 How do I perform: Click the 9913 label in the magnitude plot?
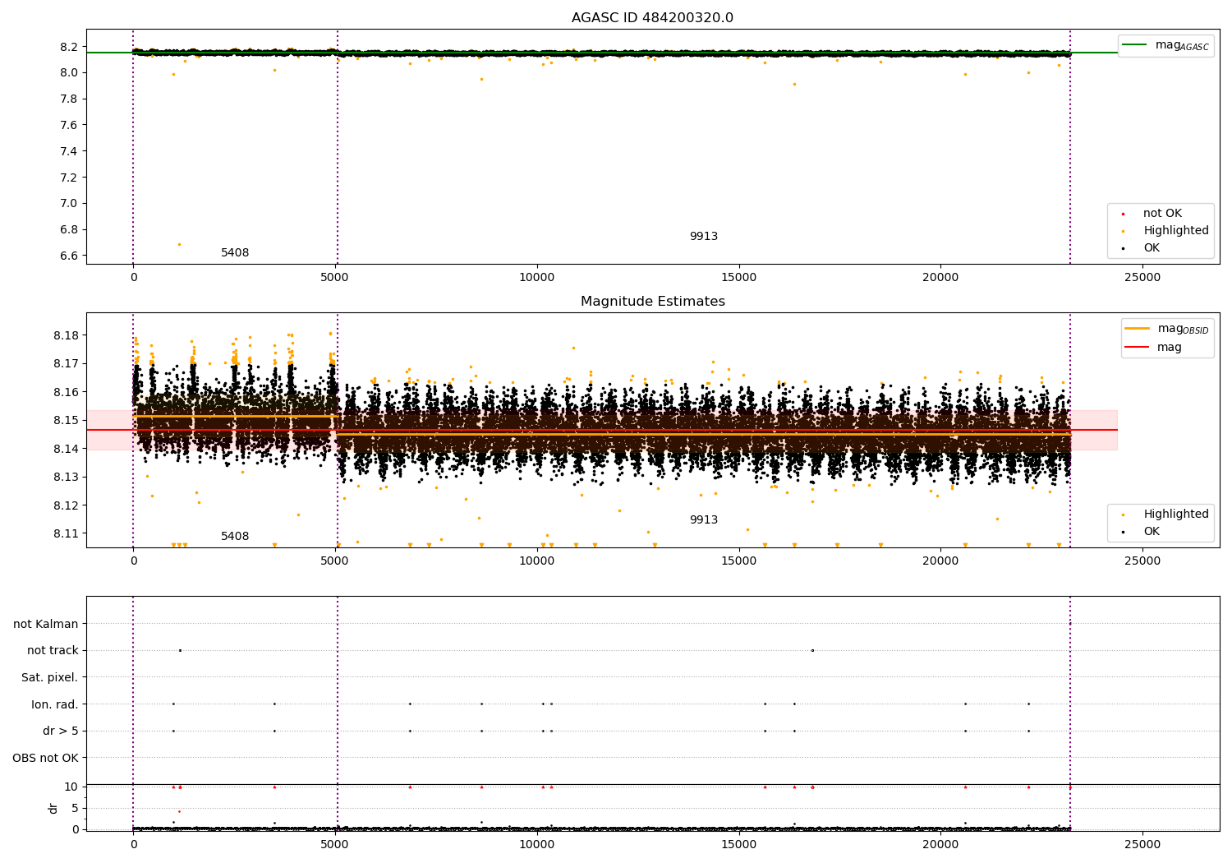pyautogui.click(x=704, y=520)
